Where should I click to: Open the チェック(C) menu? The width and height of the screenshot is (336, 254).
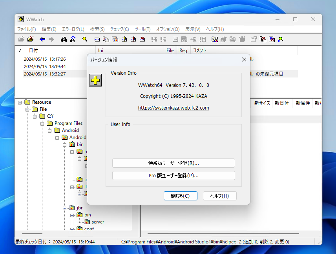tap(119, 29)
